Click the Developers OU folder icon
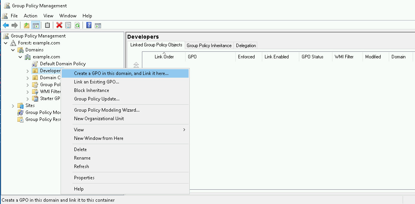The image size is (415, 204). click(x=35, y=71)
